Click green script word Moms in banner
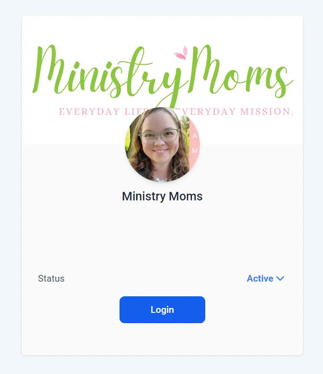Screen dimensions: 323x374 pyautogui.click(x=241, y=71)
